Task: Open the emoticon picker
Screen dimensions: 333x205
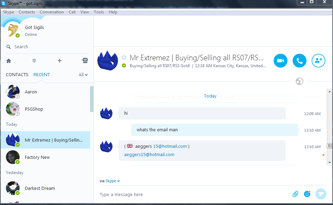Action: point(307,194)
